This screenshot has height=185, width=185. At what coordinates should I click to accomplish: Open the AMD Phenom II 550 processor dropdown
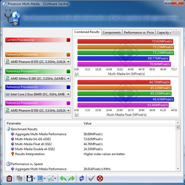coord(38,110)
